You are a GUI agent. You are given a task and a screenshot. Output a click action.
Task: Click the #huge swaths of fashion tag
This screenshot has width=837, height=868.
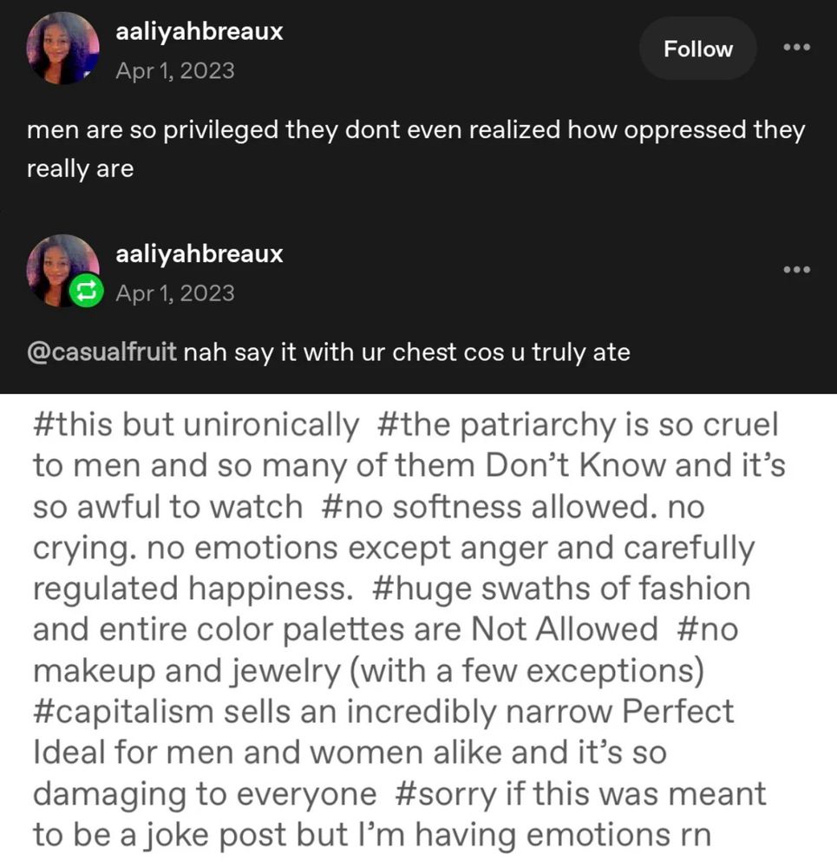560,589
